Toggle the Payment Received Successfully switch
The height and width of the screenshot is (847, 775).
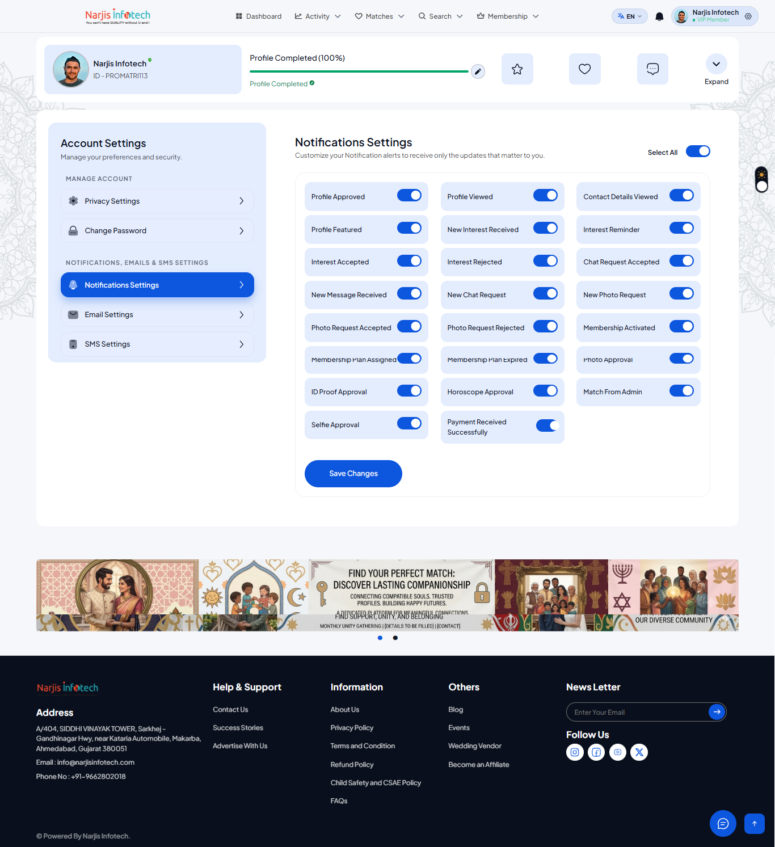[x=548, y=425]
